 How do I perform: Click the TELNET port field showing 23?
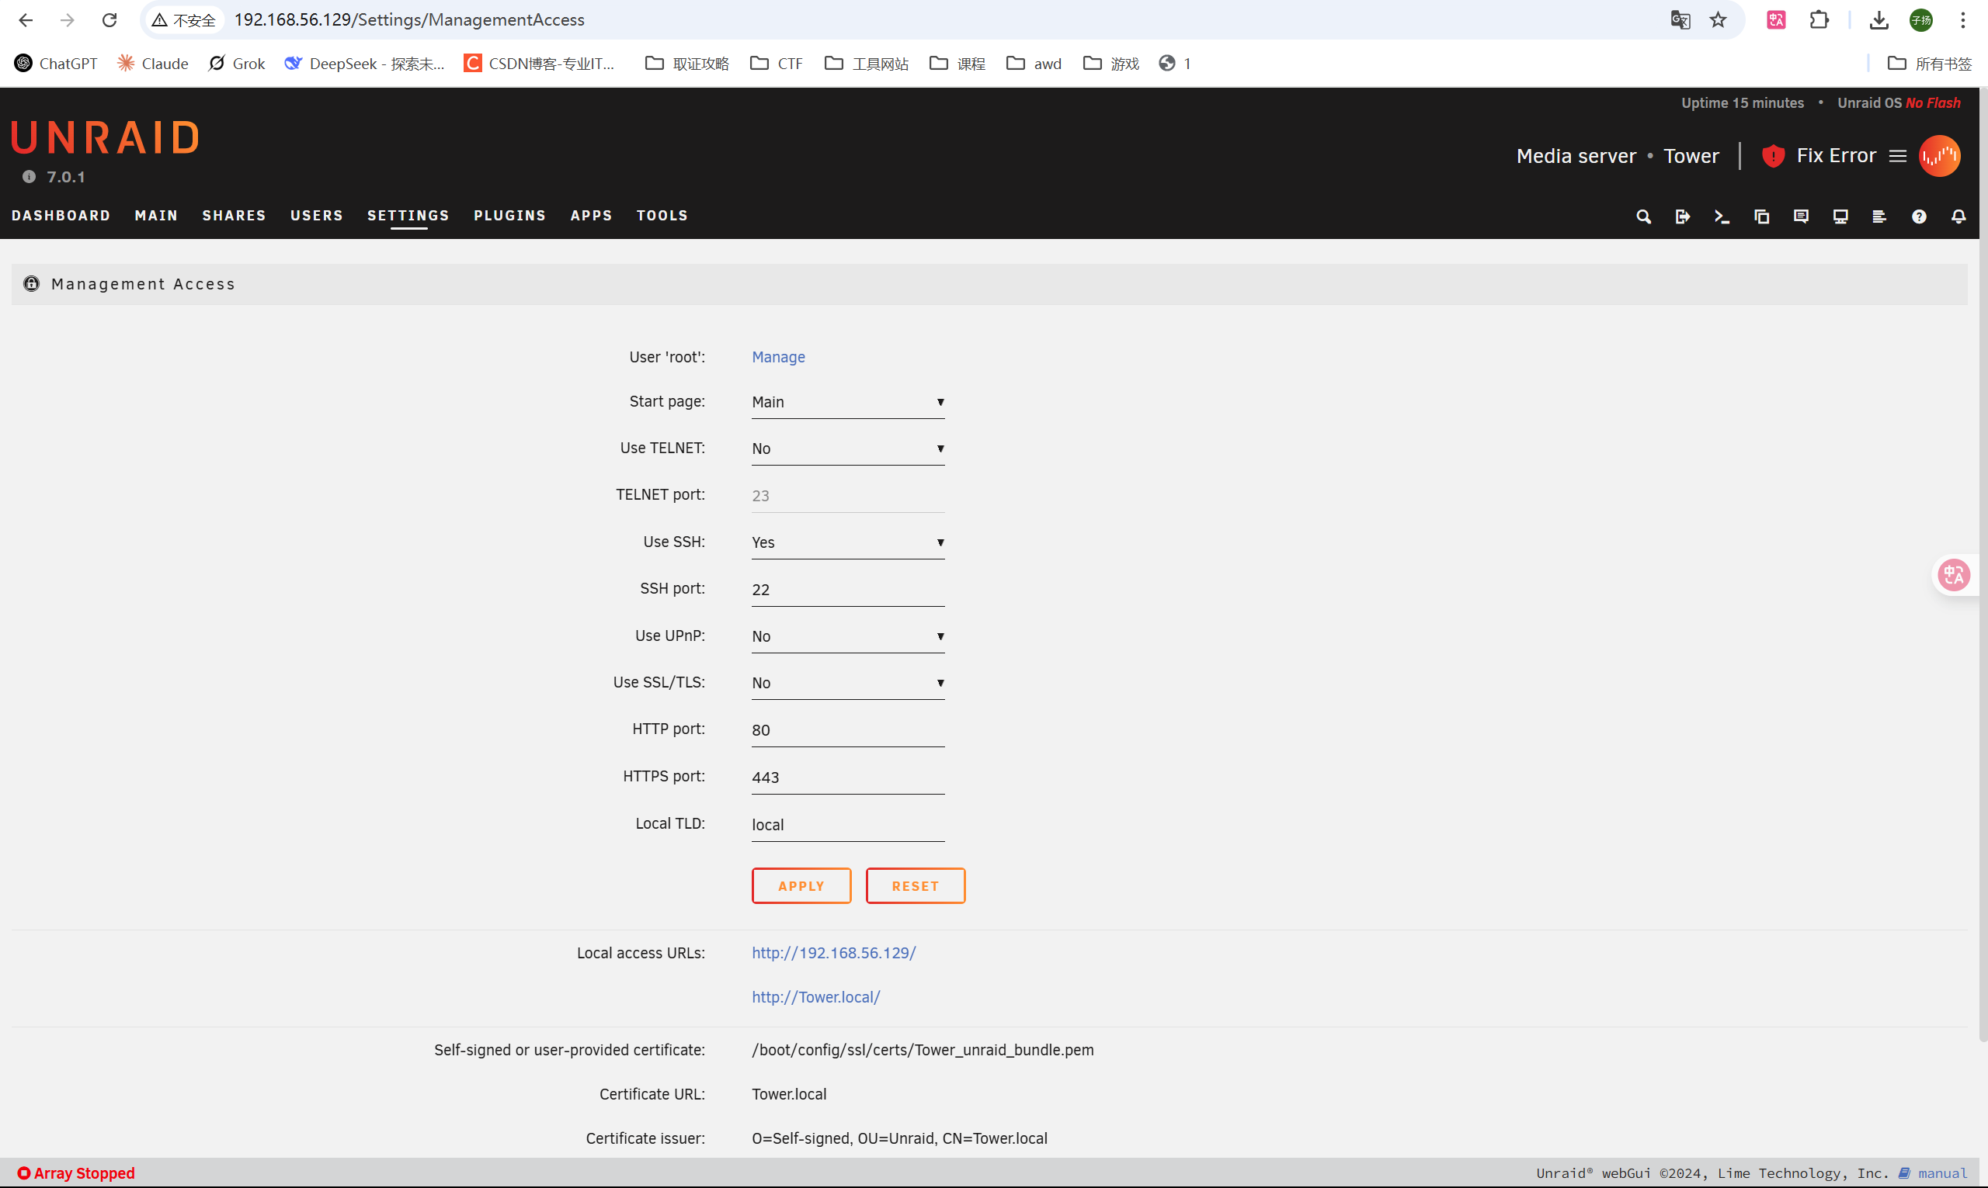click(x=847, y=496)
